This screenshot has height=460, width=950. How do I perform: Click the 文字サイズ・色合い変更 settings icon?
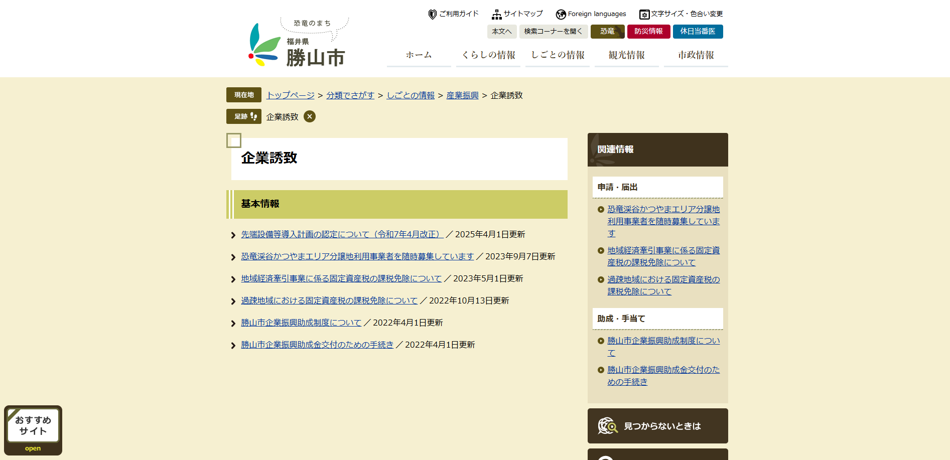[x=644, y=15]
